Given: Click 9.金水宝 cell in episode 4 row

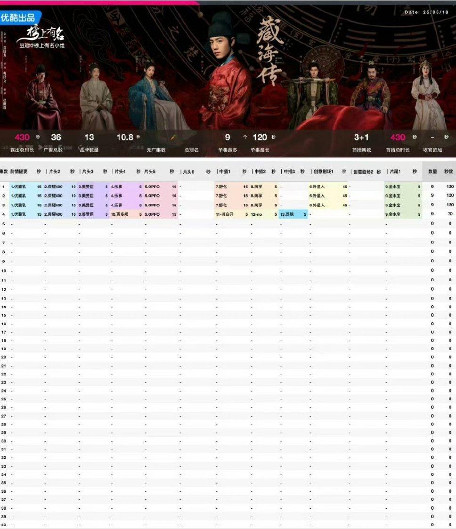Looking at the screenshot, I should tap(393, 214).
